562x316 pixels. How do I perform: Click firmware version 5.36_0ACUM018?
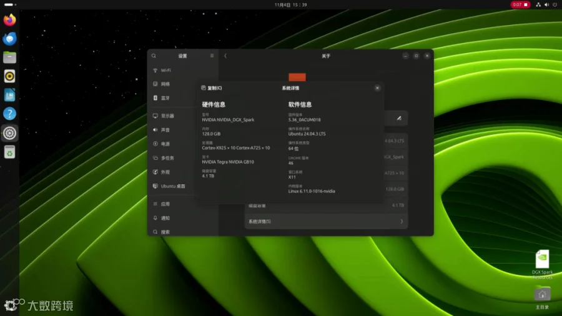click(x=304, y=120)
